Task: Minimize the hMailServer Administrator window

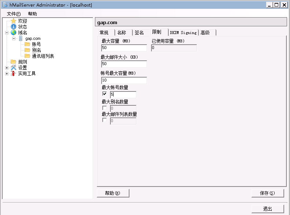Action: coord(269,5)
